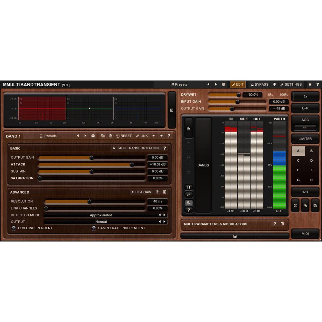Click the Output Gain value field showing 0.00 dB
Image resolution: width=322 pixels, height=322 pixels.
pos(157,157)
